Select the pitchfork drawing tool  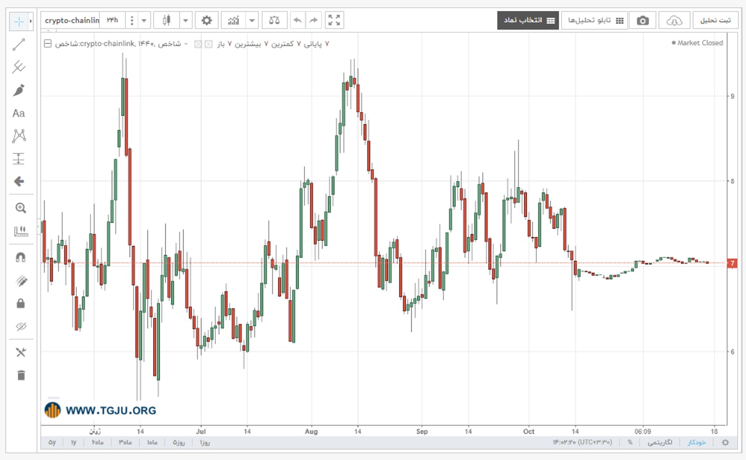19,67
